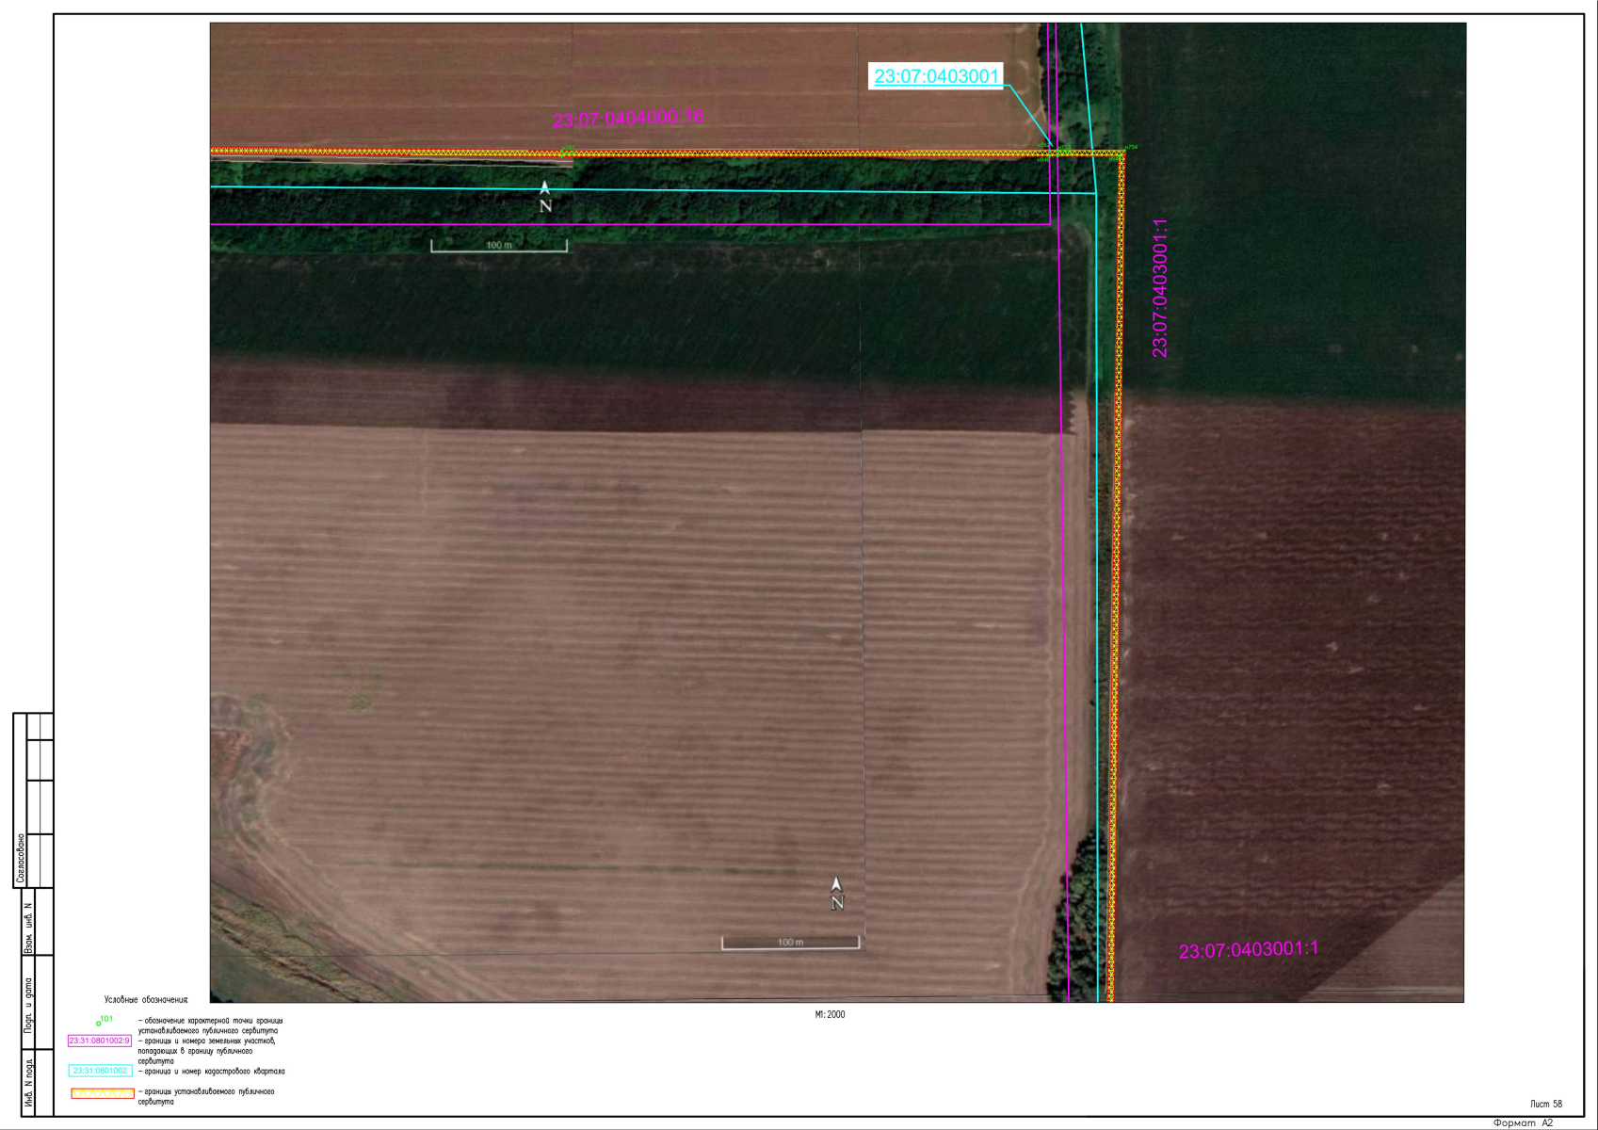The image size is (1598, 1130).
Task: Click the lower 100 m scale bar
Action: click(790, 943)
